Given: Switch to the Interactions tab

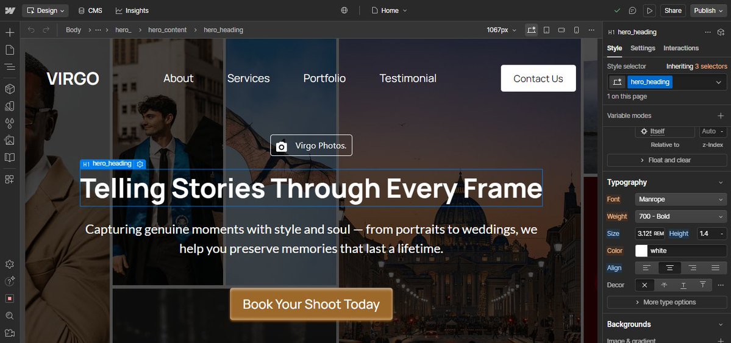Looking at the screenshot, I should point(681,48).
